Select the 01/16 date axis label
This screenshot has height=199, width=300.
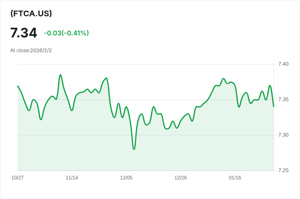[235, 177]
